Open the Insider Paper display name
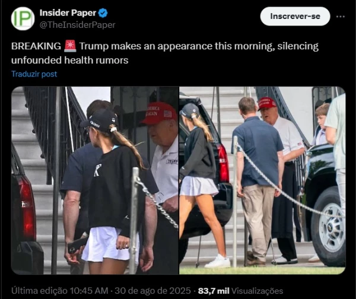 tap(68, 13)
